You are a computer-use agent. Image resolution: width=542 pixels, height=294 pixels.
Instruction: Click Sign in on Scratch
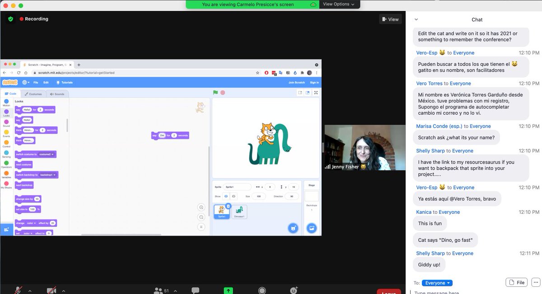pos(314,83)
